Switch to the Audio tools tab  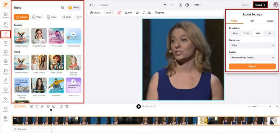pyautogui.click(x=67, y=17)
